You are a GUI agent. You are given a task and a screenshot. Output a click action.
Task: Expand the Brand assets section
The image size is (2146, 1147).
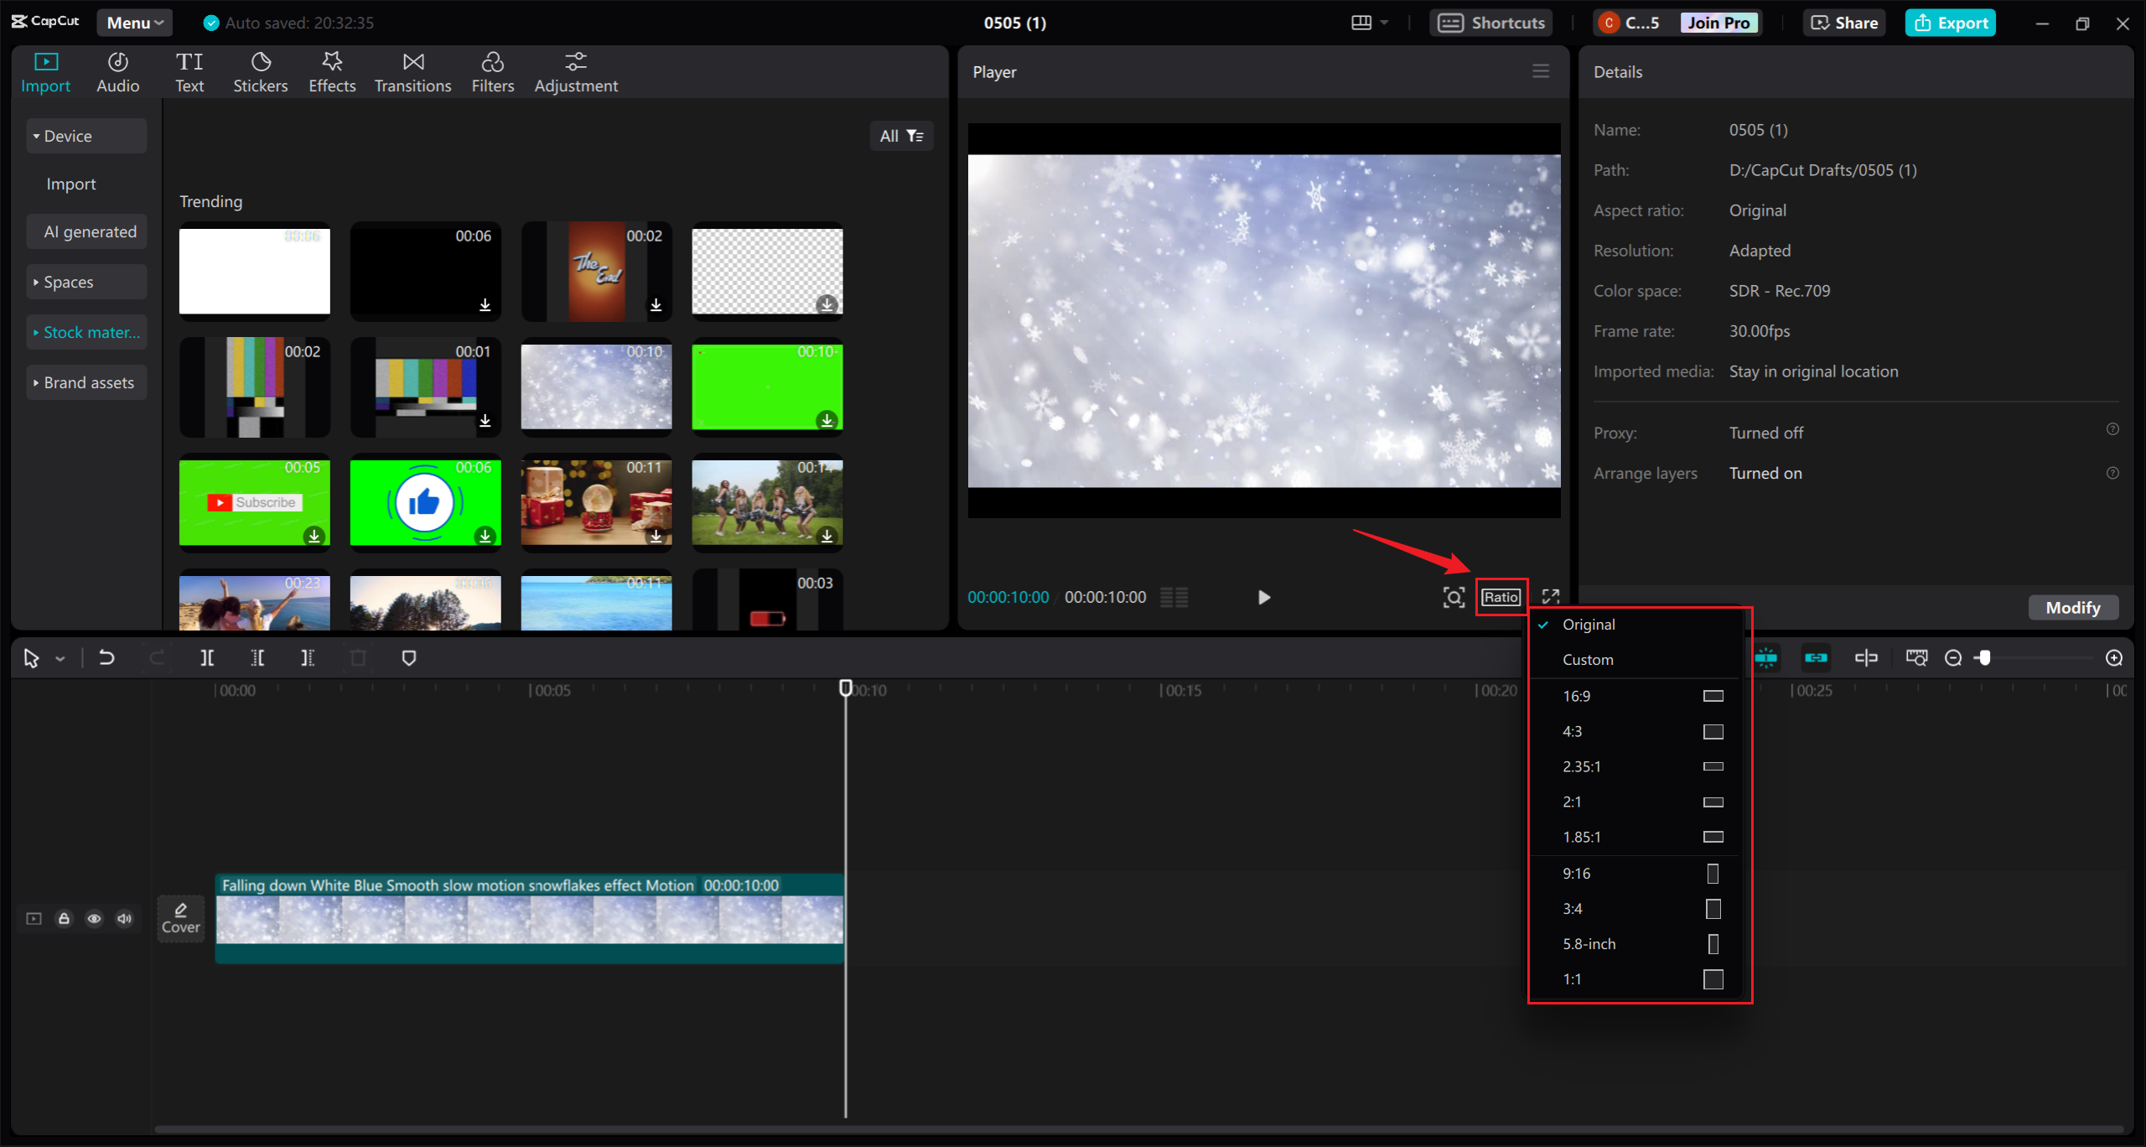pyautogui.click(x=86, y=381)
